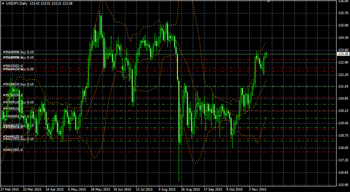
Task: Click the 119.45 price scale label
Action: tap(343, 123)
